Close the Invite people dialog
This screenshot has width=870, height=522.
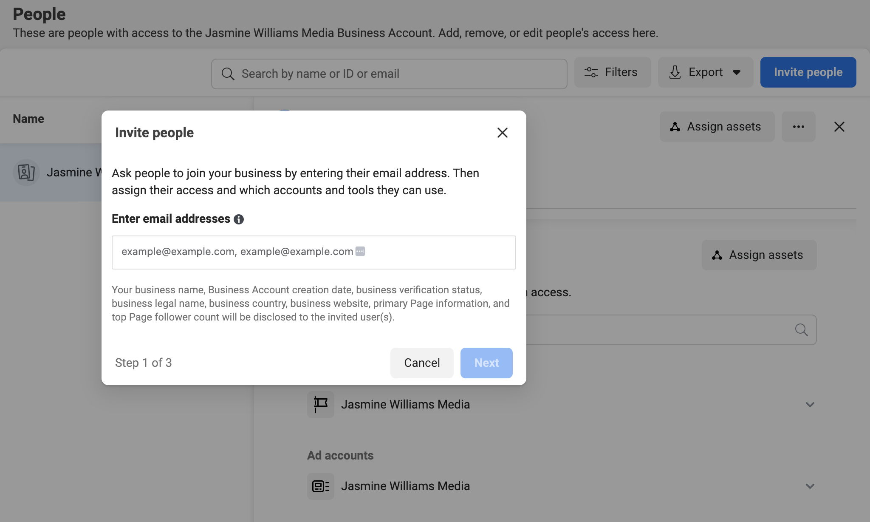pyautogui.click(x=503, y=132)
